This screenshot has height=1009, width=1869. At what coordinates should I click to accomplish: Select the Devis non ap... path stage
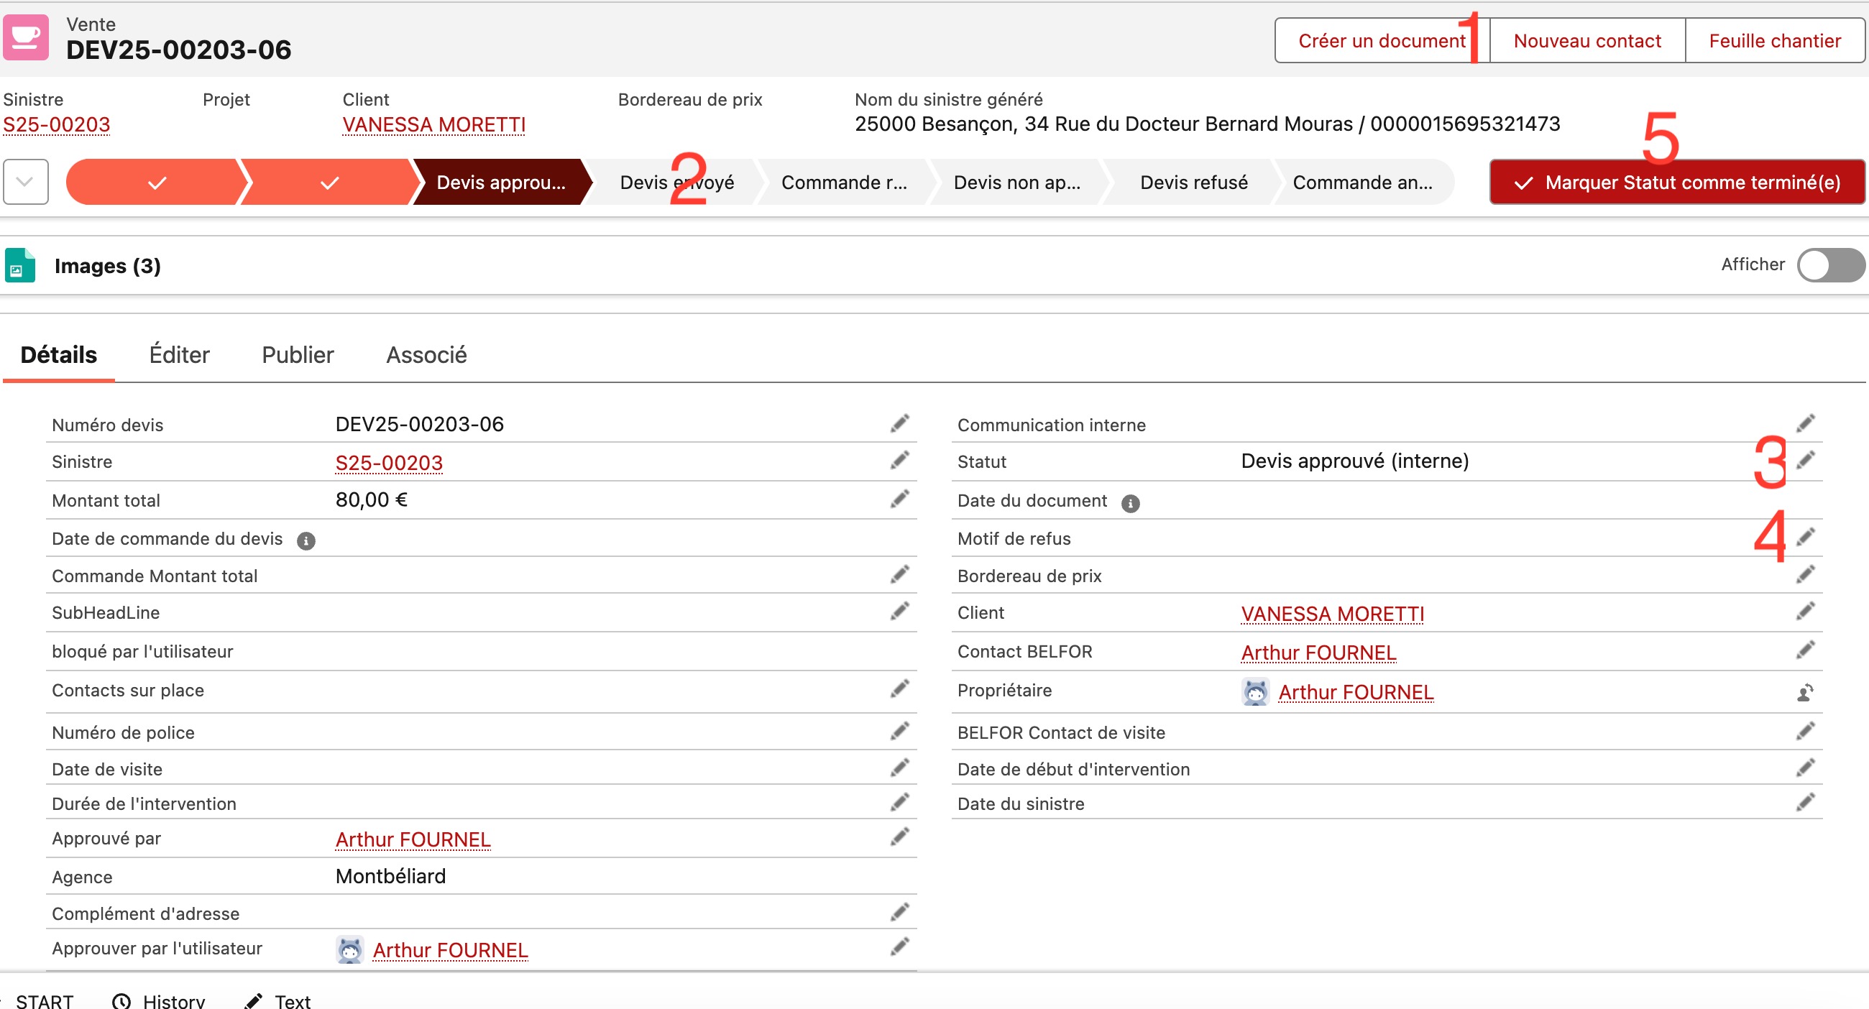tap(1016, 182)
